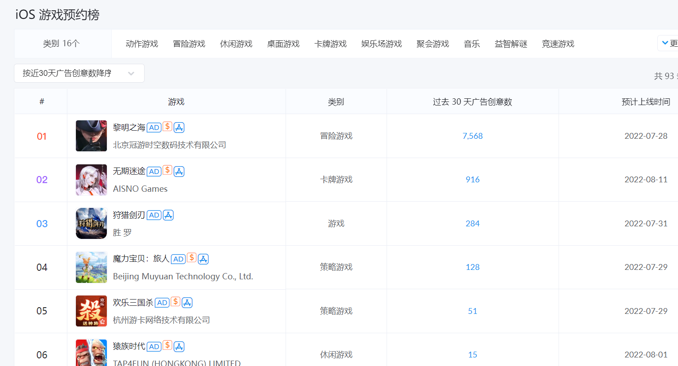The height and width of the screenshot is (366, 678).
Task: Filter by 桌面游戏 category
Action: coord(283,44)
